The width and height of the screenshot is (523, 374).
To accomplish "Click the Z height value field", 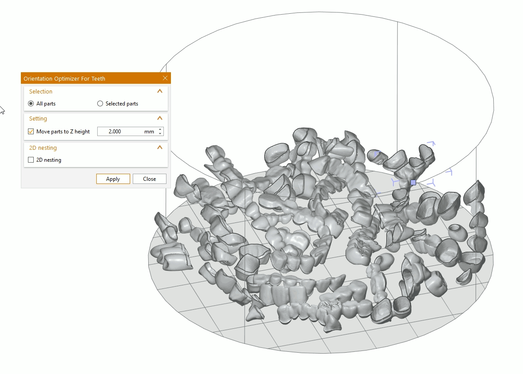I will [120, 132].
